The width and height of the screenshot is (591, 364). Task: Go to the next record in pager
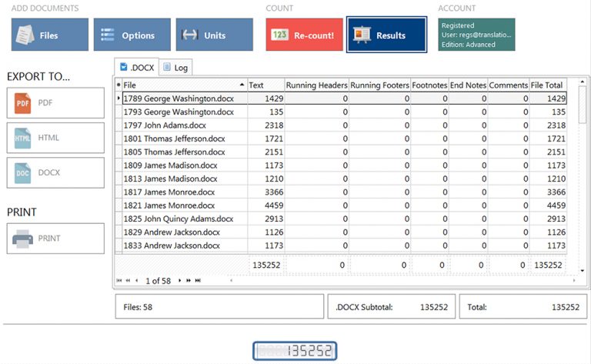pos(180,281)
